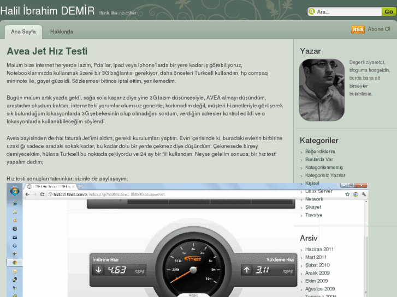This screenshot has width=397, height=297.
Task: Click the bookmark star icon in embedded browser
Action: pos(347,194)
